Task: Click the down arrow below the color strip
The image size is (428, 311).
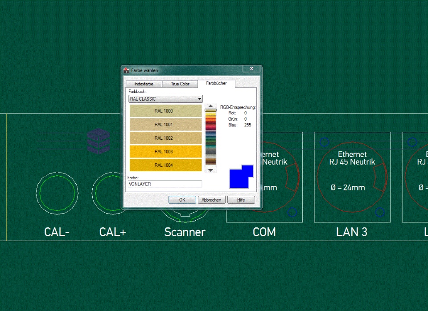Action: point(210,170)
